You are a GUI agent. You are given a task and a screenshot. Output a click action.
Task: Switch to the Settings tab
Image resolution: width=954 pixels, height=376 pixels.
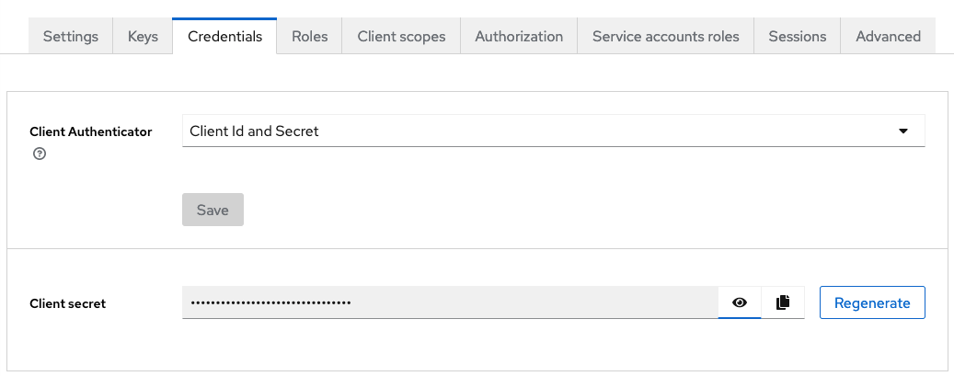tap(71, 37)
